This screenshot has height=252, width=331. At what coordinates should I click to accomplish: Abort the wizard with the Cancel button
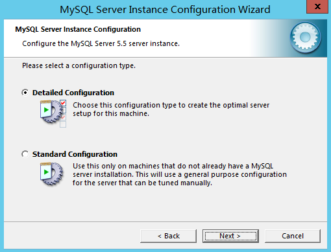pos(293,236)
